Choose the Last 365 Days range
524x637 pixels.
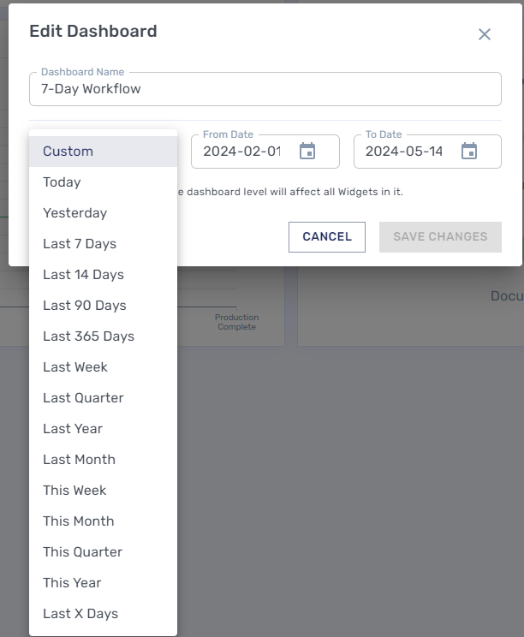88,336
